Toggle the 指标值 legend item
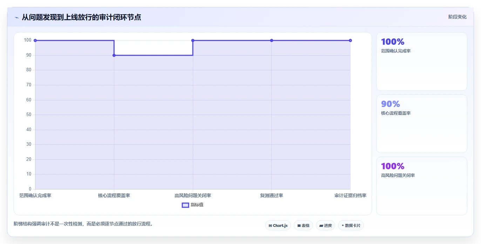The height and width of the screenshot is (244, 481). (192, 205)
